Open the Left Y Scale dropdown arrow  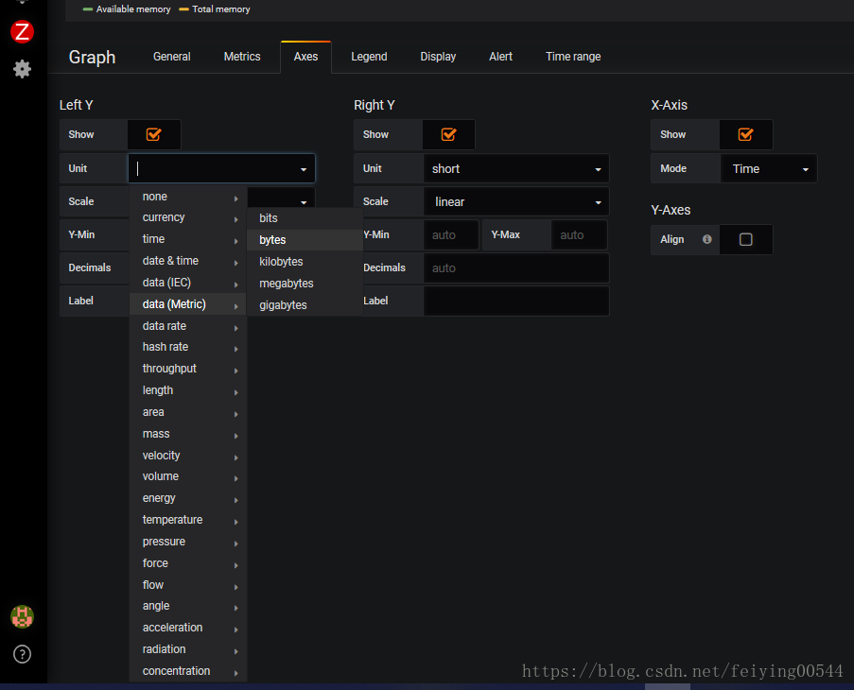pos(304,202)
